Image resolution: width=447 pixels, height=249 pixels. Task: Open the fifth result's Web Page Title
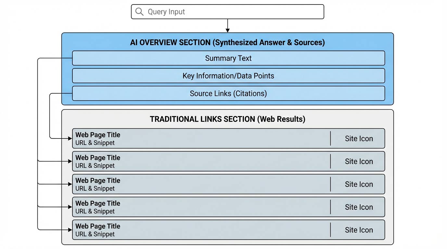pyautogui.click(x=97, y=226)
